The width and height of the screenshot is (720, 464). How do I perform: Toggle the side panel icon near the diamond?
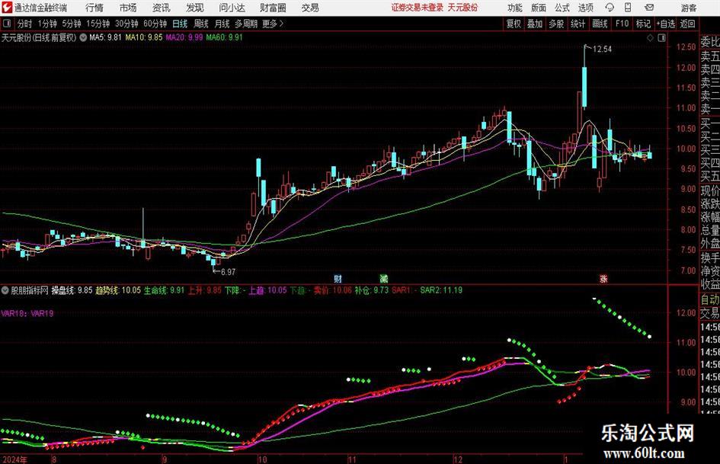pyautogui.click(x=661, y=38)
